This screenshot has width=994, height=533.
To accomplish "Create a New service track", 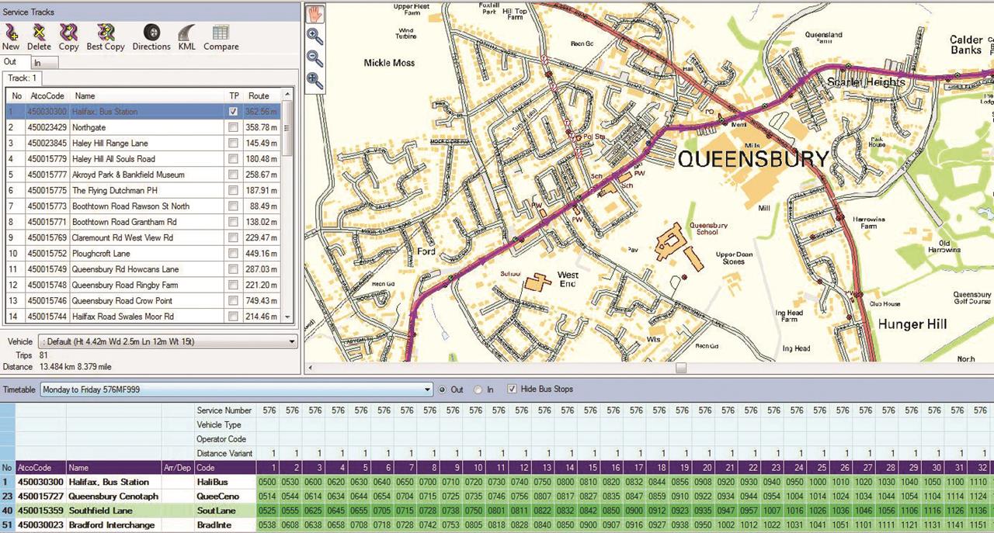I will 10,35.
